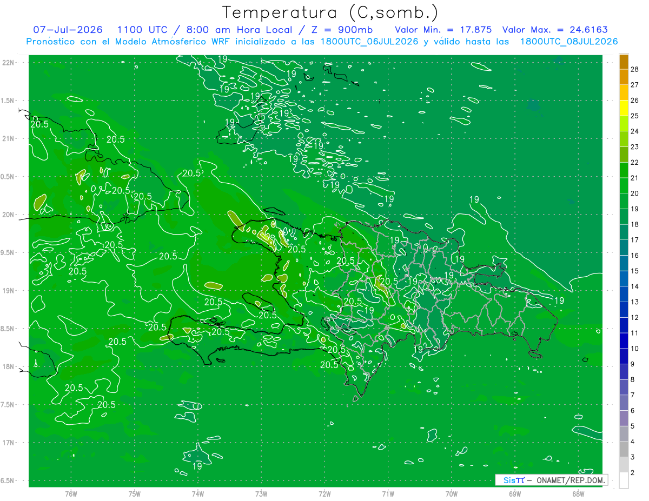Click the '73W' longitude axis label
The height and width of the screenshot is (501, 649).
coord(261,494)
